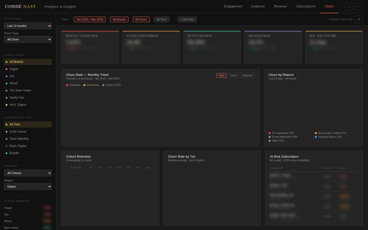The width and height of the screenshot is (368, 230).
Task: Toggle the Revenue view on the churn trend chart
Action: click(x=247, y=75)
